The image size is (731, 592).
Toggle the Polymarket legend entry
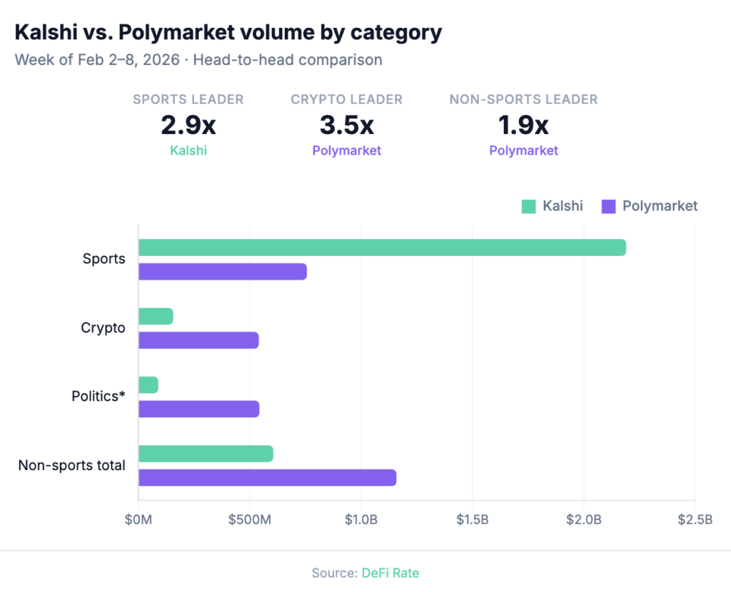660,206
